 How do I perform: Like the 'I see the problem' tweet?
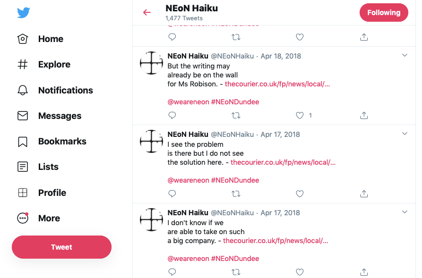click(300, 194)
